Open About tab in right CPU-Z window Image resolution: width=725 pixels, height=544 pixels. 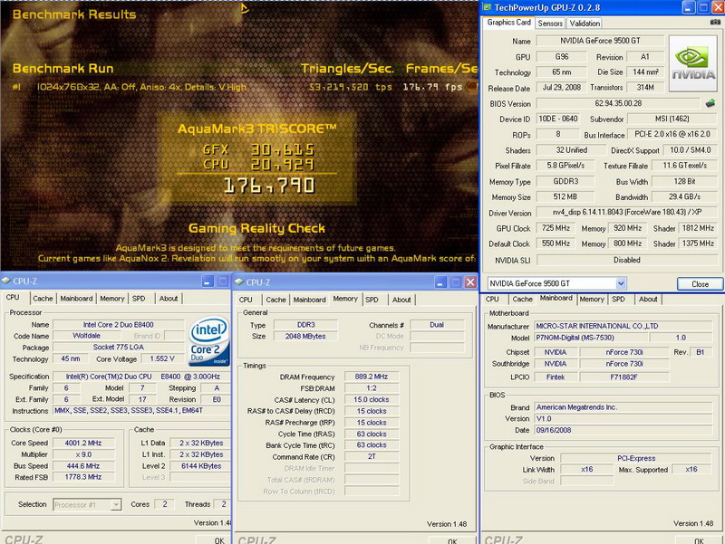[648, 300]
